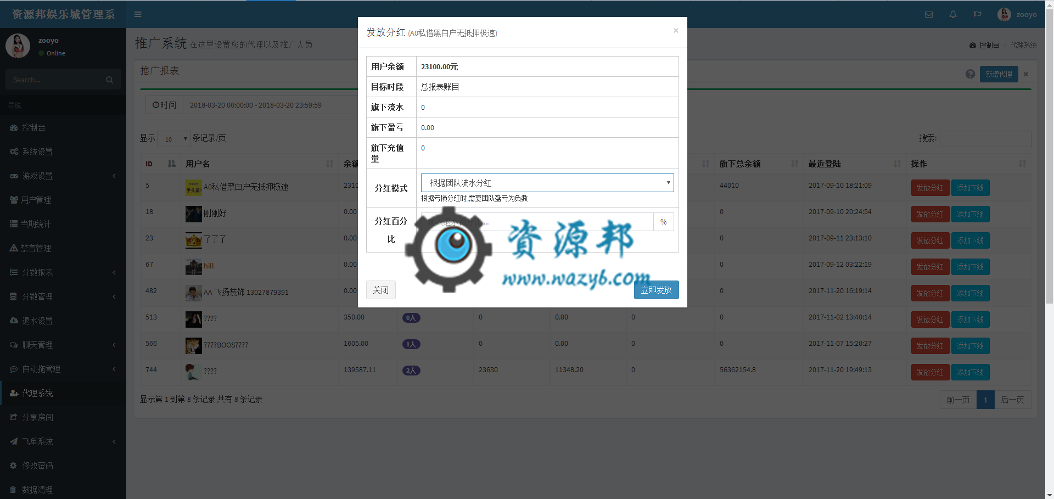Sort by 用户名 column arrows
1054x499 pixels.
329,164
